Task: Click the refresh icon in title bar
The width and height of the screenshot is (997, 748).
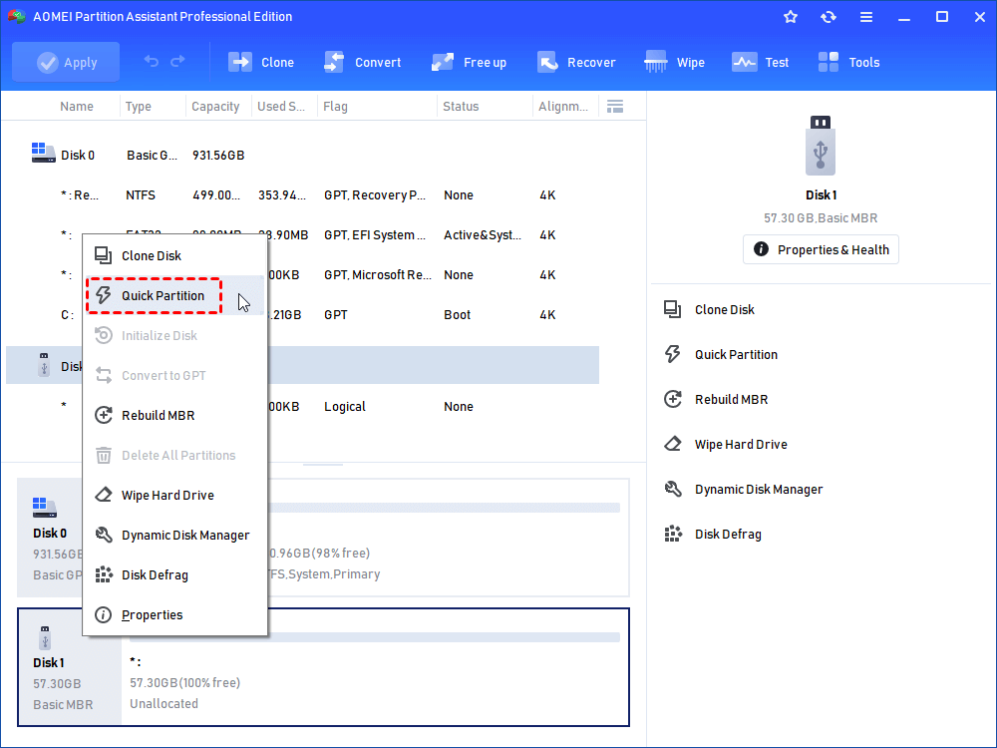Action: [x=828, y=17]
